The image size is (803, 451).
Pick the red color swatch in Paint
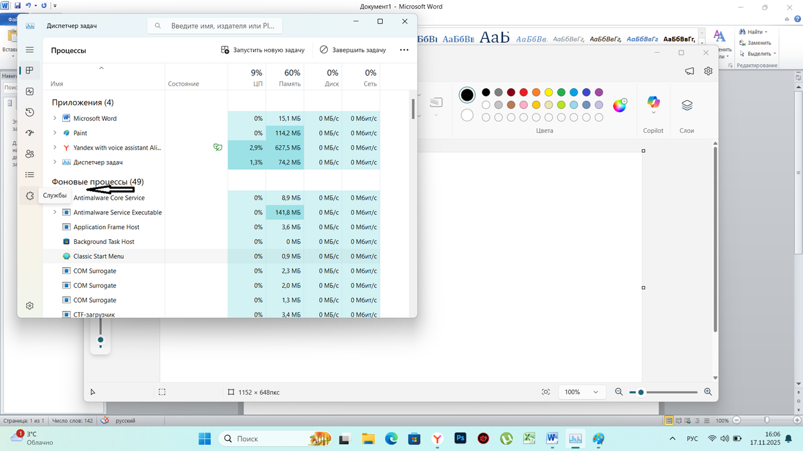click(x=525, y=92)
